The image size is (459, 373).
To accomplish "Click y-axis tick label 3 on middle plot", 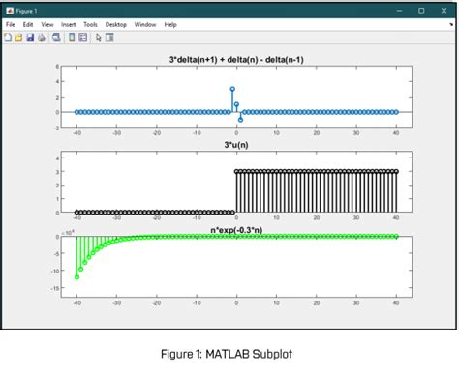I will [x=57, y=172].
